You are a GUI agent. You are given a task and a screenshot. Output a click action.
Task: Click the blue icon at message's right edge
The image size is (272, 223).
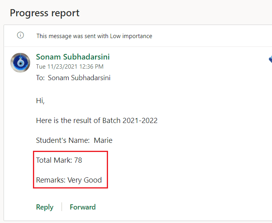[x=270, y=59]
